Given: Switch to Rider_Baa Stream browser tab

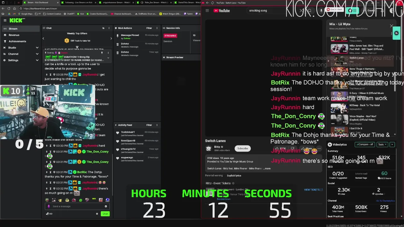Looking at the screenshot, I should (x=156, y=3).
